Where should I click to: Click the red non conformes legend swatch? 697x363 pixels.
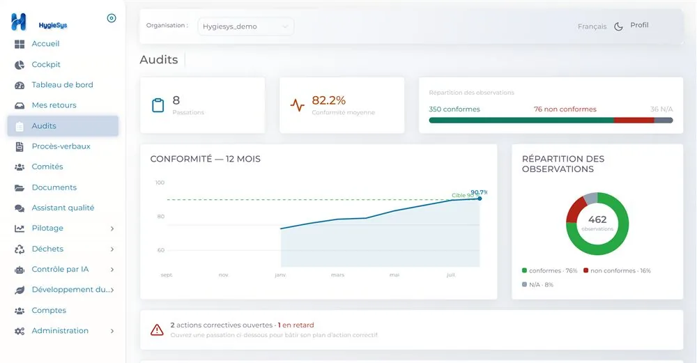point(586,270)
